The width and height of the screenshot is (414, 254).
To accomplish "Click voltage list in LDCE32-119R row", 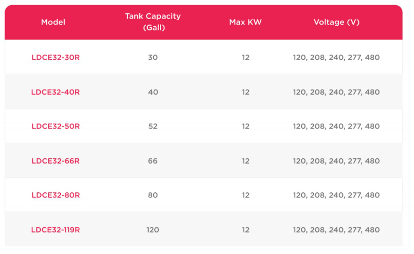I will click(336, 230).
